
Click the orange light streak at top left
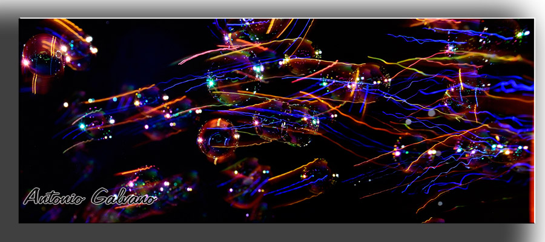[68, 25]
